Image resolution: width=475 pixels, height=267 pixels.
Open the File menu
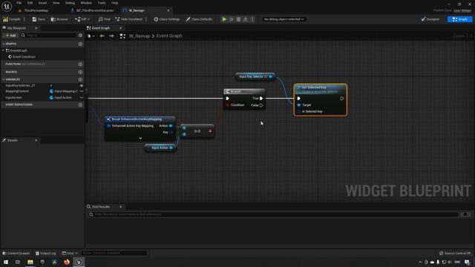19,3
